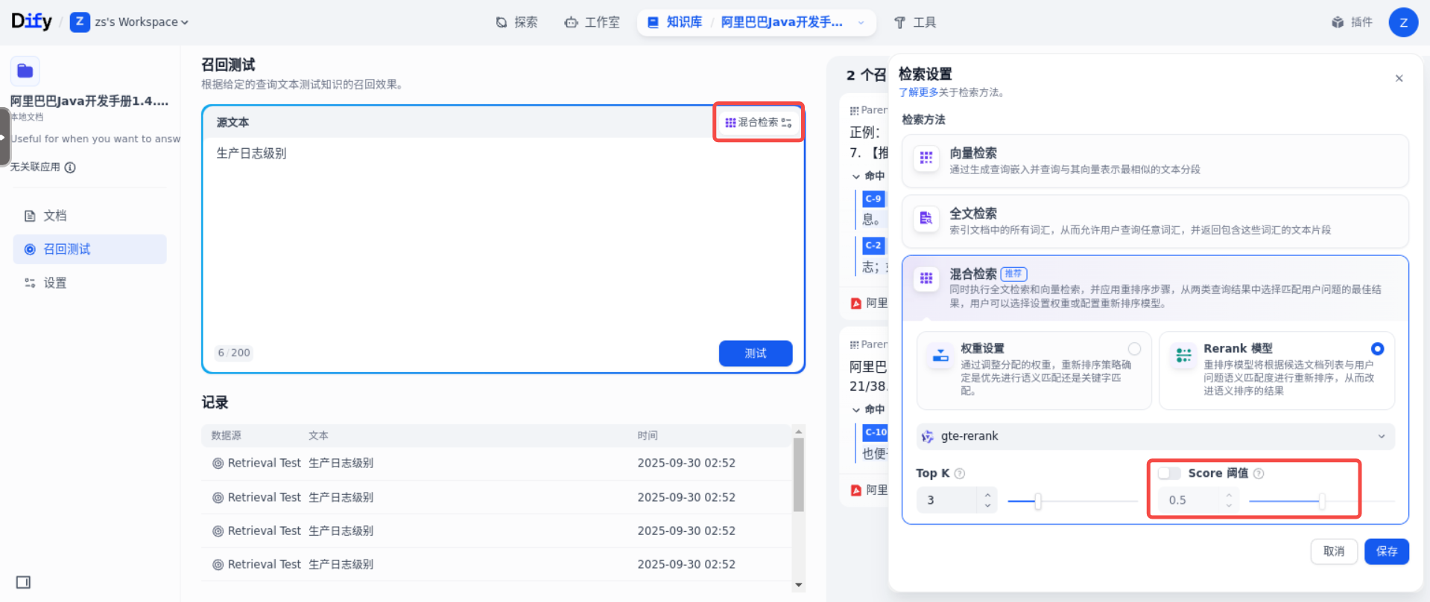Expand the knowledge base name dropdown chevron

(861, 22)
